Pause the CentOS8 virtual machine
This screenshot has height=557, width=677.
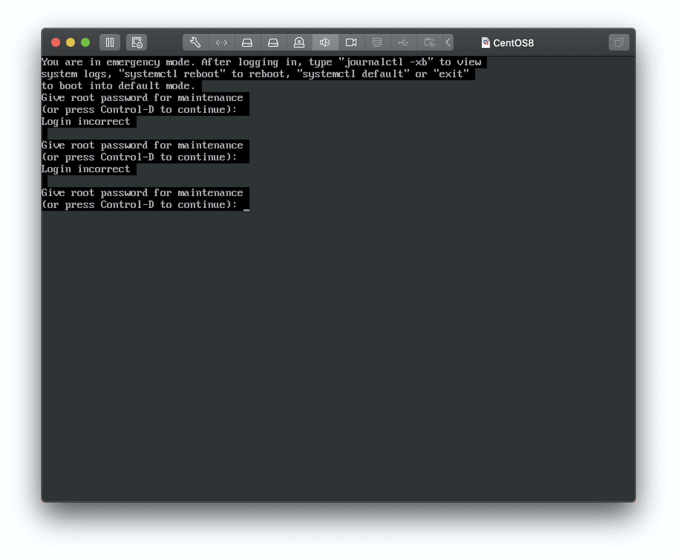point(110,42)
